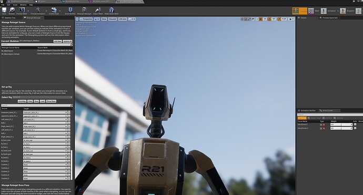Click the AutoMap button

(22, 101)
